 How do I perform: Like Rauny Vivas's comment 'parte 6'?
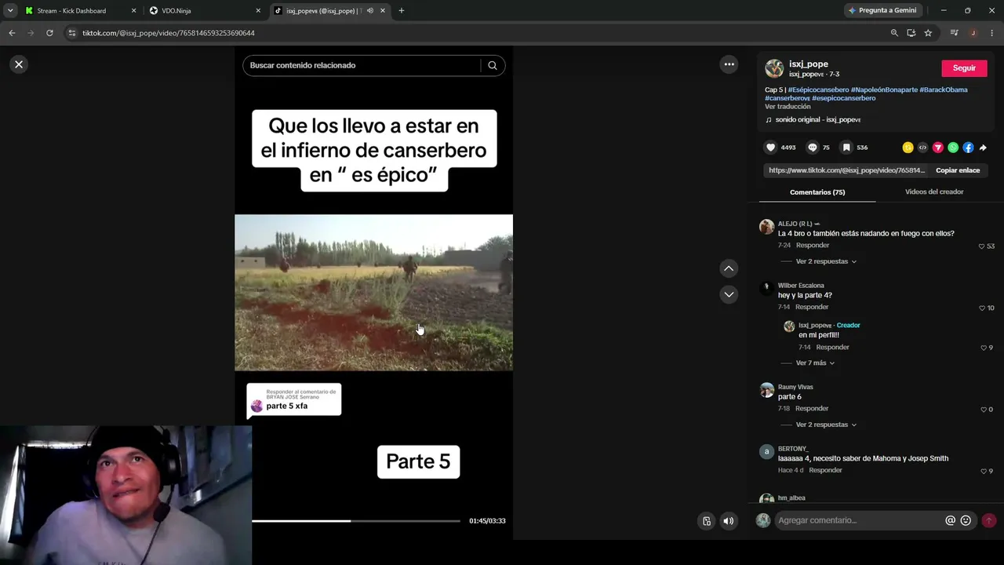click(983, 409)
